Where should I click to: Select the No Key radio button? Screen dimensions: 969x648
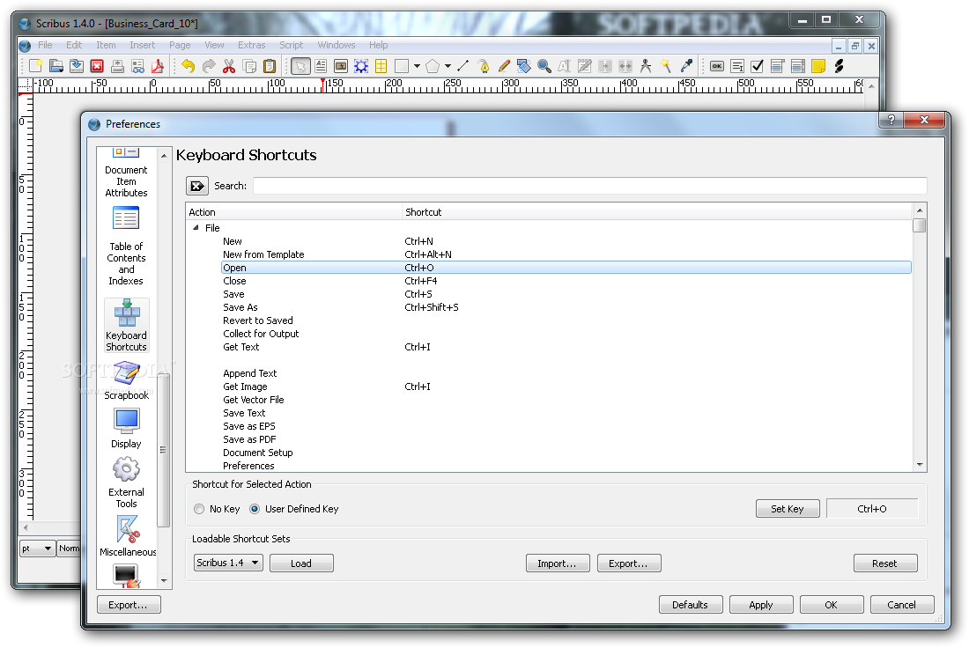(199, 509)
